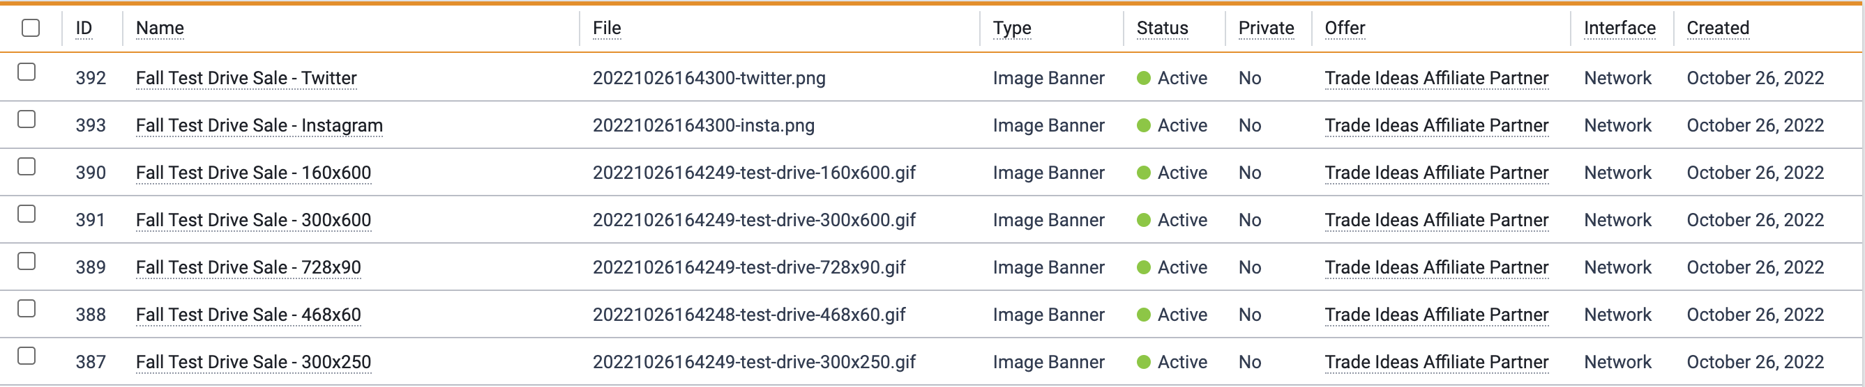Screen dimensions: 1865x387
Task: Open Fall Test Drive Sale - Instagram link
Action: coord(259,125)
